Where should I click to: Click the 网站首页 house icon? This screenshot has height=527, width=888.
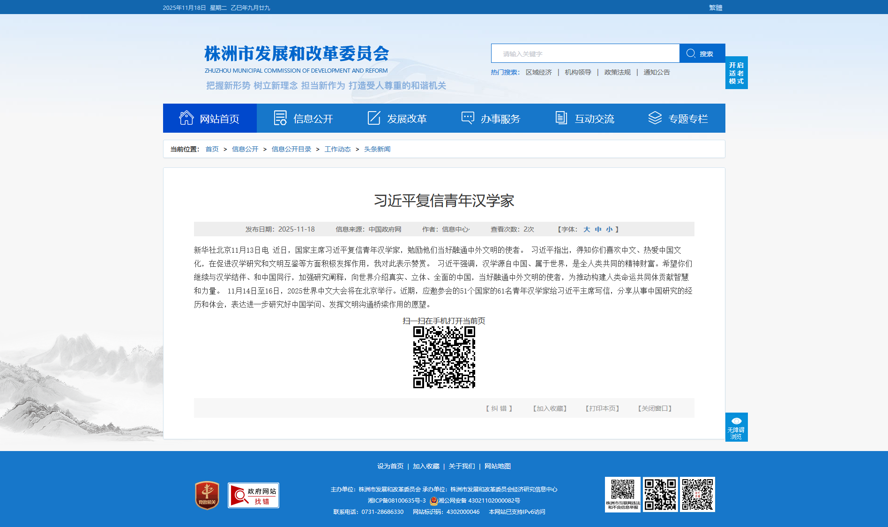click(x=186, y=118)
